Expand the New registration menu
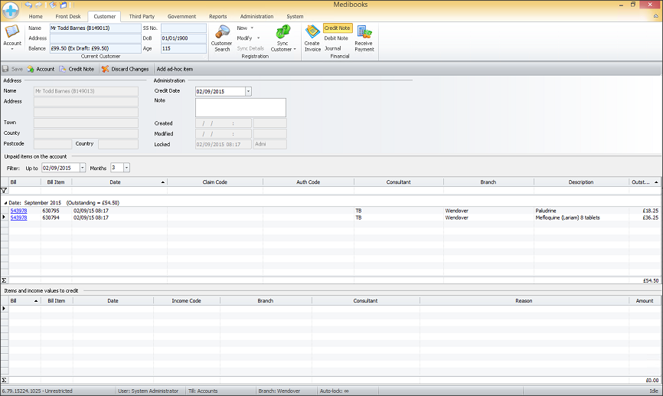 [245, 28]
